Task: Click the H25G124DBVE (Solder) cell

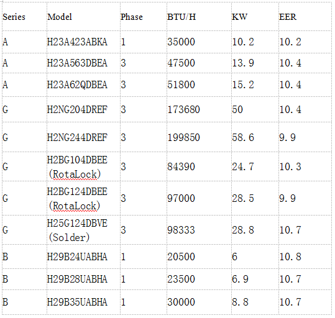Action: coord(83,230)
